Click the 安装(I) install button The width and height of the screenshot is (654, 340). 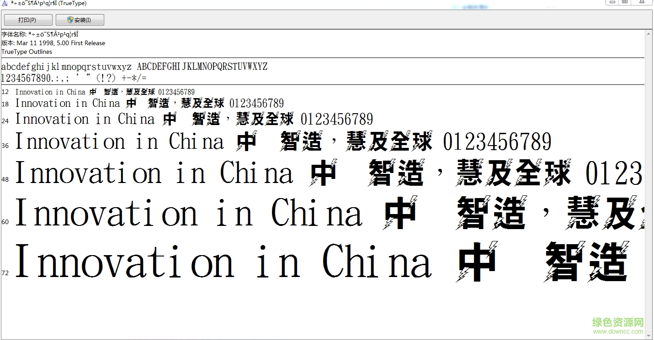point(80,20)
